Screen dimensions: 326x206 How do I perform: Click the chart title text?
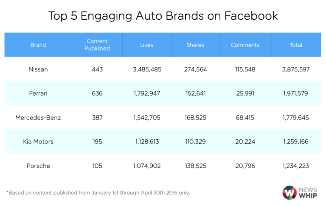tap(163, 16)
